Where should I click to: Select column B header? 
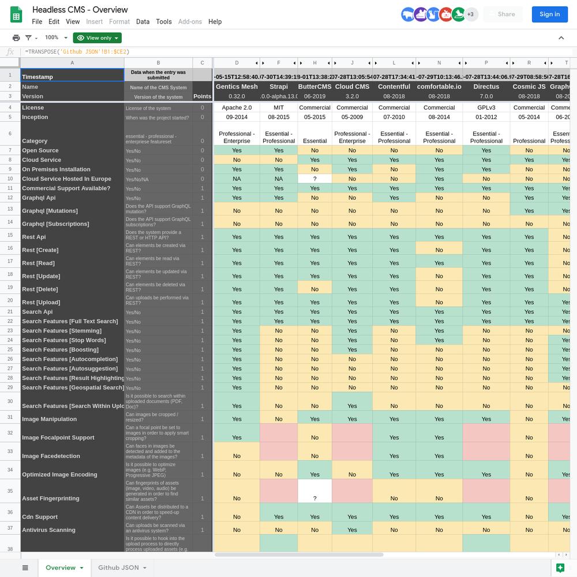[158, 62]
